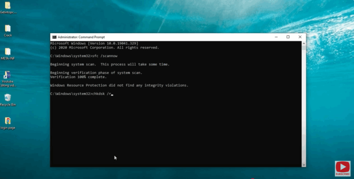The image size is (354, 179).
Task: Click the 'Beginning system scan' line
Action: [x=110, y=64]
